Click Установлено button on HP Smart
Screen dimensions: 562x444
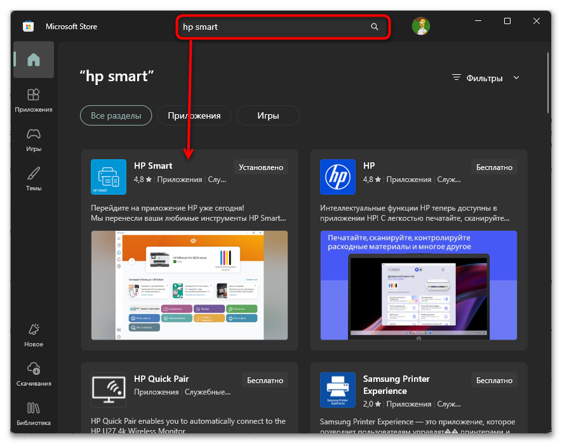(261, 167)
